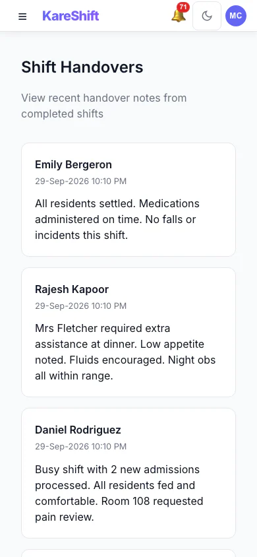Open the hamburger navigation menu

tap(22, 16)
